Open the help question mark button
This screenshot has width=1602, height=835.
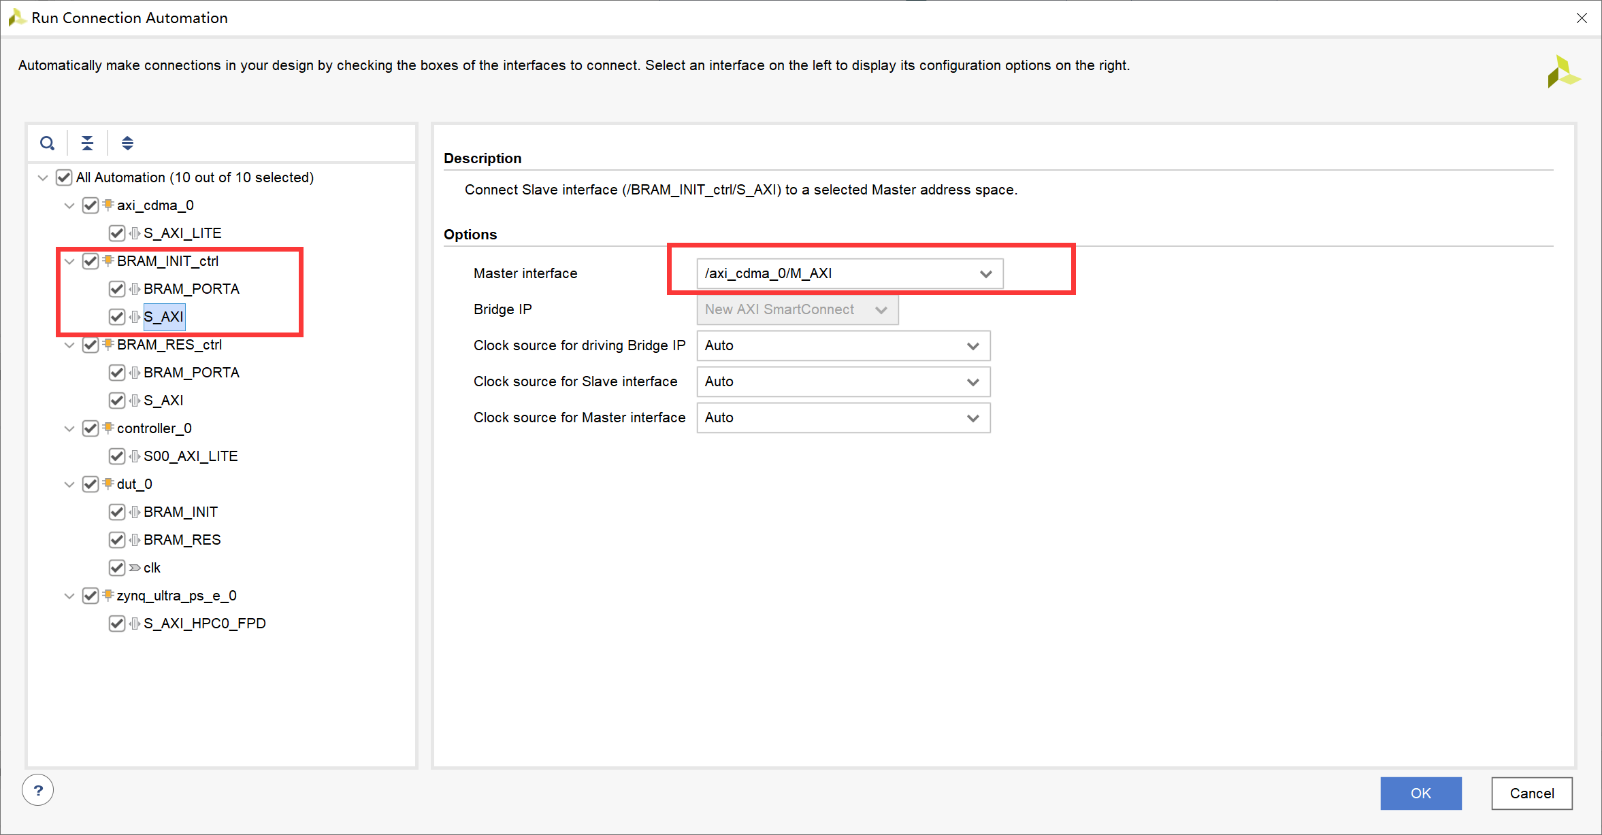pos(38,790)
